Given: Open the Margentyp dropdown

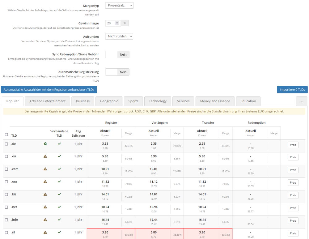Looking at the screenshot, I should pos(119,5).
